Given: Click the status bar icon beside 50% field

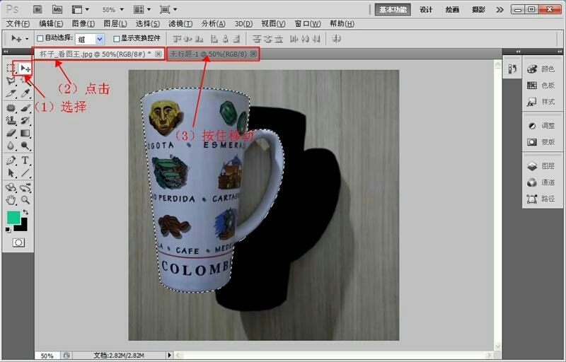Looking at the screenshot, I should 67,356.
